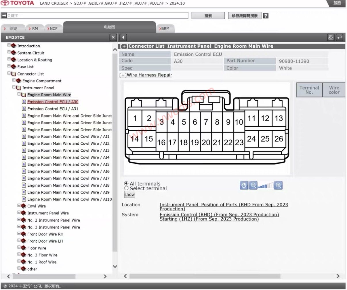The height and width of the screenshot is (290, 347).
Task: Click the return arrow icon beside print
Action: [340, 37]
